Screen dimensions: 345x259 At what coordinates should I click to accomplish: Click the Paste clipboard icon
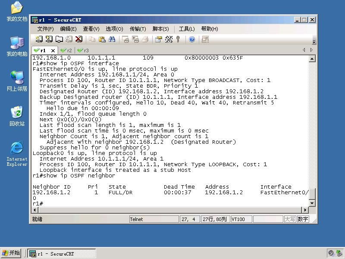coord(102,39)
